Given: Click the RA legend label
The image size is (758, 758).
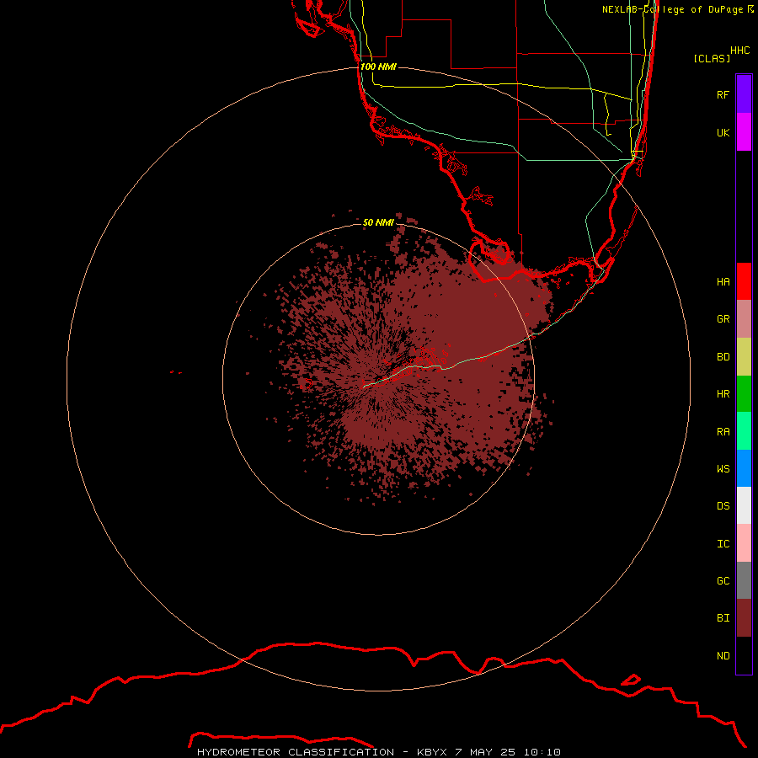Looking at the screenshot, I should (x=723, y=431).
